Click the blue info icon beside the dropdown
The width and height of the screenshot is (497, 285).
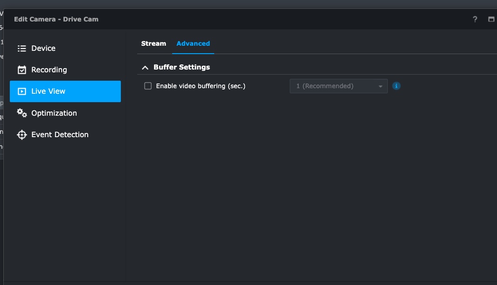[396, 86]
